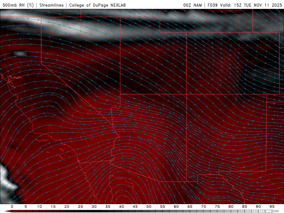
Task: Click the colorbar value 70 label
Action: point(203,207)
